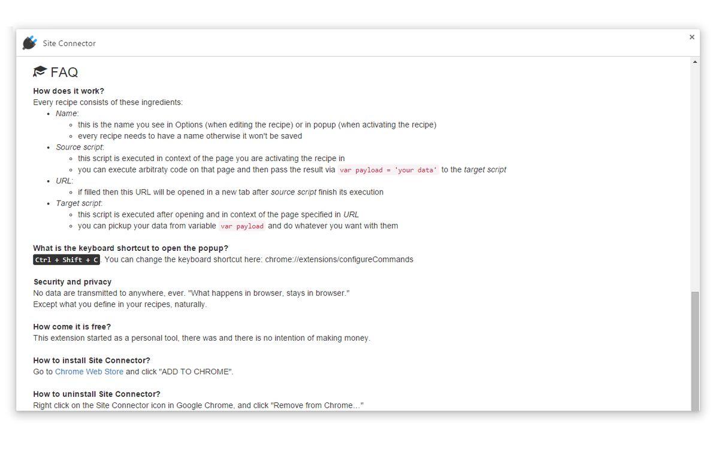Click the Site Connector plug icon
The image size is (719, 449).
(29, 43)
